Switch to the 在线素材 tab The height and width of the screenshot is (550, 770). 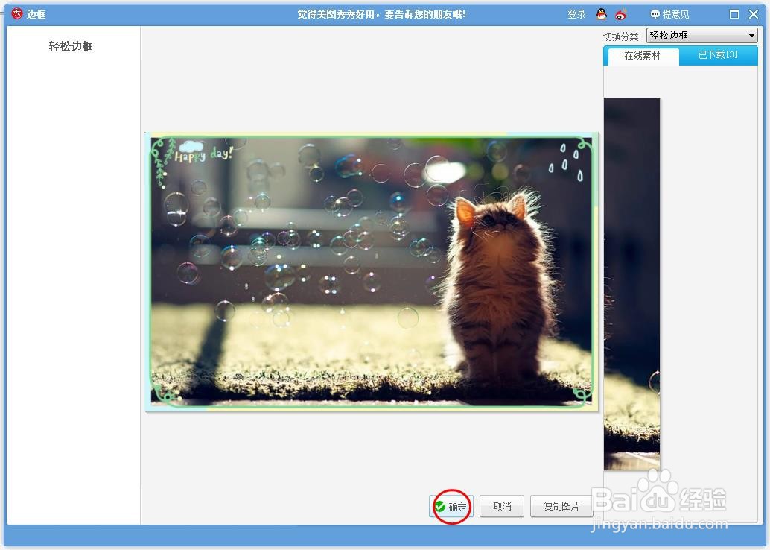coord(642,56)
